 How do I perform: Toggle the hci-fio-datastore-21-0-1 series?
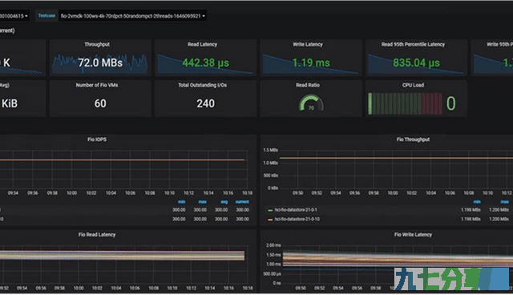click(296, 210)
